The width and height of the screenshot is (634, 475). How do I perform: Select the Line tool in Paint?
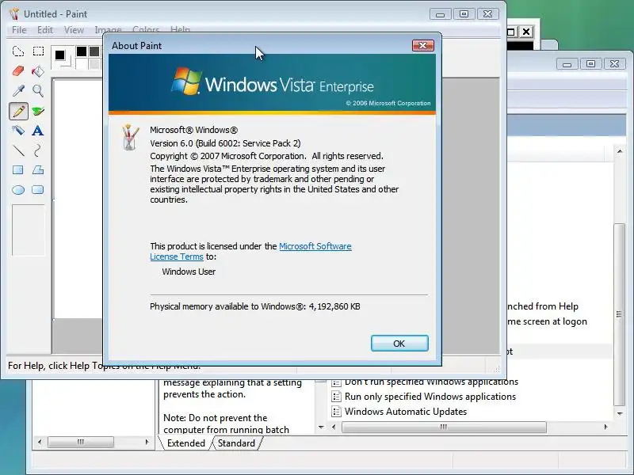coord(18,150)
